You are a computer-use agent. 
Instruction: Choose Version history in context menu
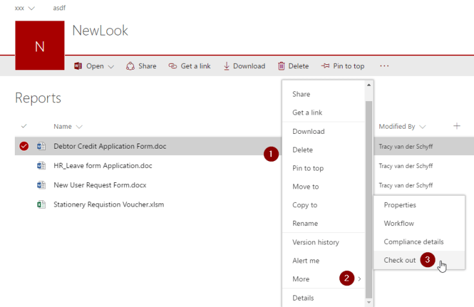pyautogui.click(x=316, y=242)
